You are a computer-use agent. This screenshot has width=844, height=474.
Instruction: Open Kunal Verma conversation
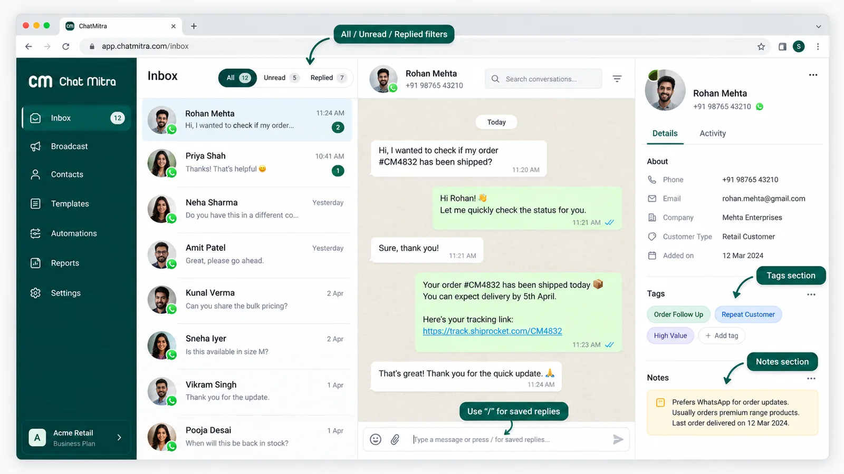point(246,300)
